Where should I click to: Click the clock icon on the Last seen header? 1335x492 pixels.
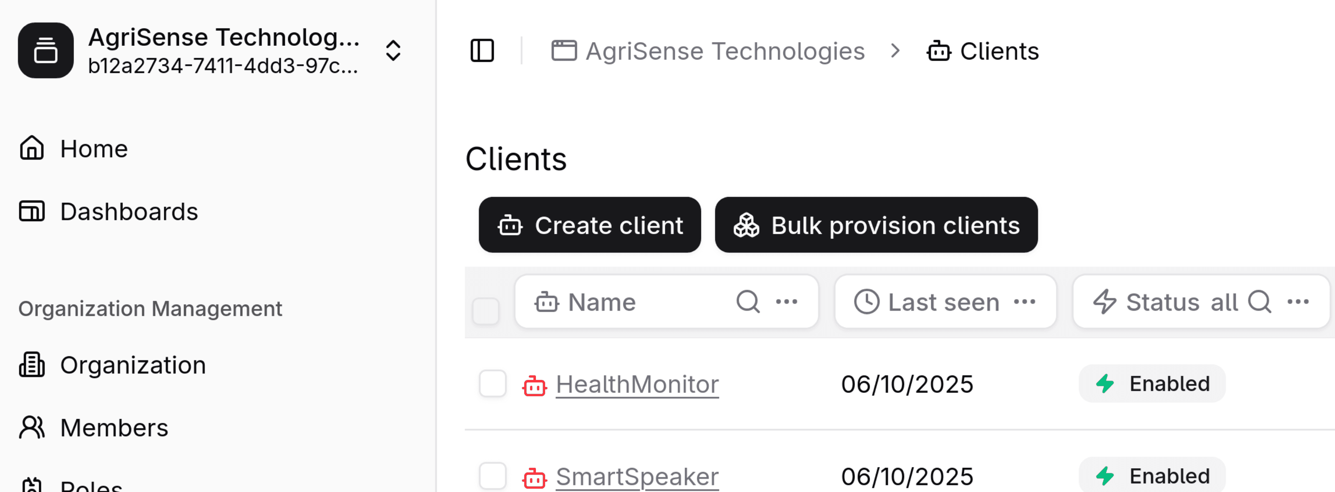[867, 302]
